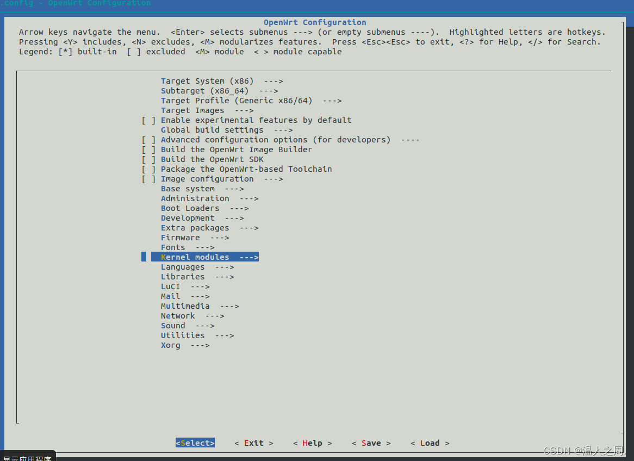Expand Fonts submenu entry
The image size is (634, 461).
point(188,247)
